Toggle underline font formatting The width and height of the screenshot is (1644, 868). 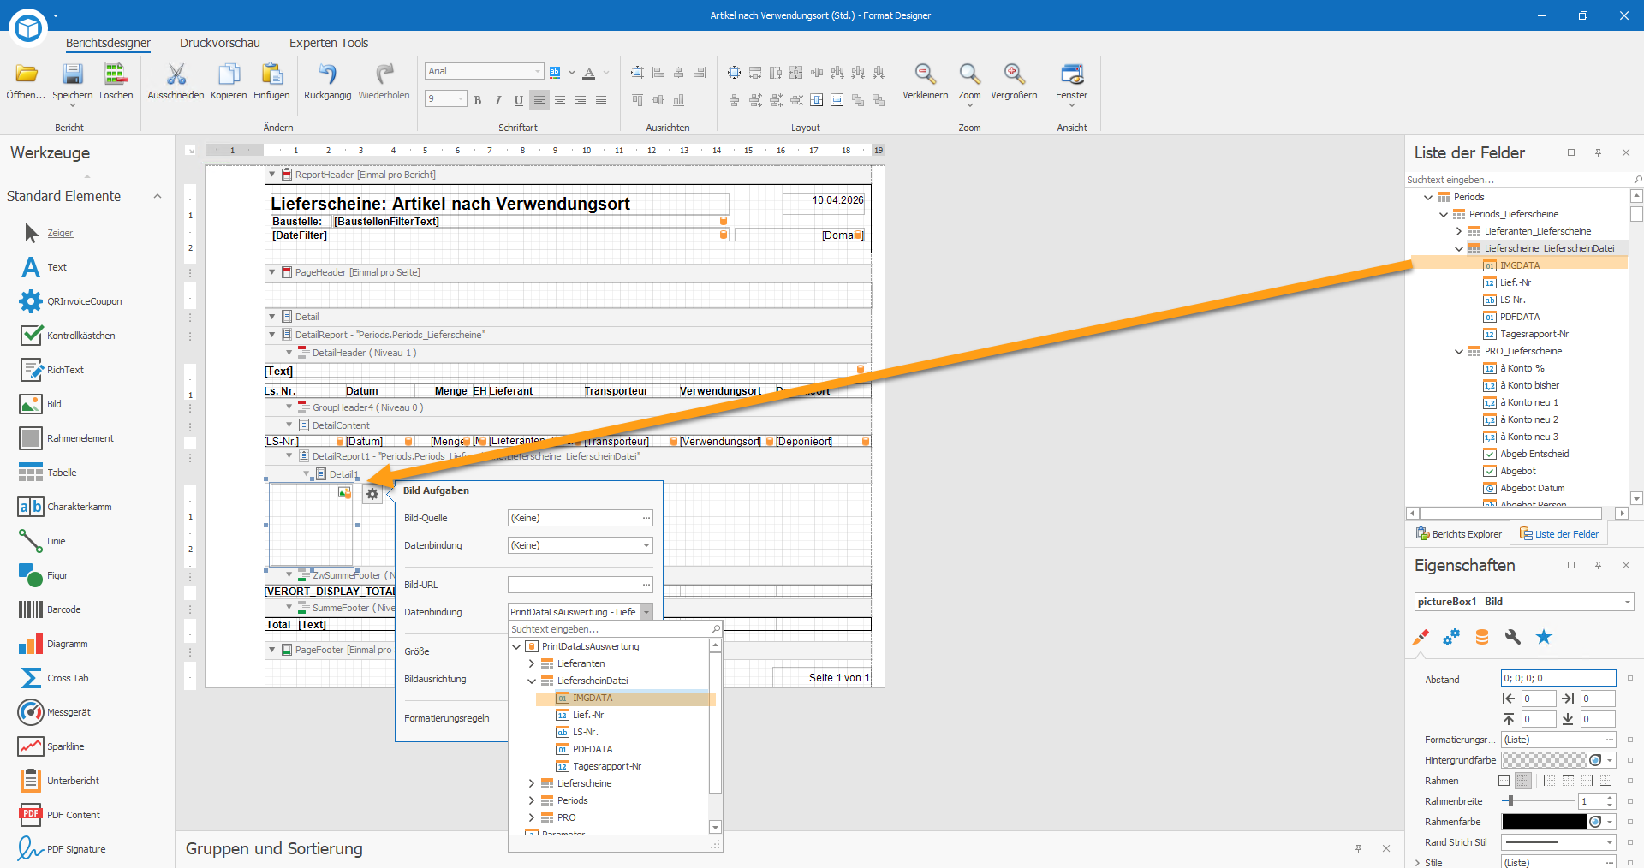[x=519, y=100]
